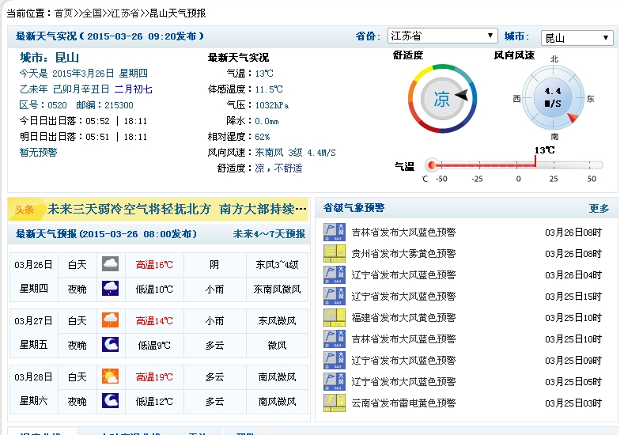
Task: Open 吉林省发布大风蓝色预警 dated 03月25日10时
Action: pos(403,339)
